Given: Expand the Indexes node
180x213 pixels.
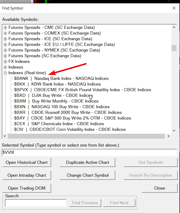Looking at the screenshot, I should click(x=5, y=67).
